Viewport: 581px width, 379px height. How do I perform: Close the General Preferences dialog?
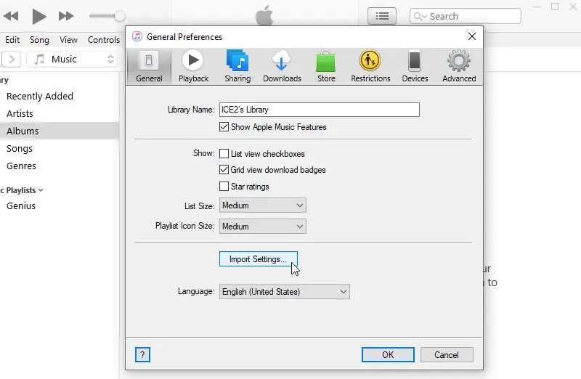471,36
